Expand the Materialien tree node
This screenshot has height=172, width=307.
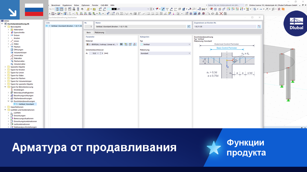pos(8,30)
